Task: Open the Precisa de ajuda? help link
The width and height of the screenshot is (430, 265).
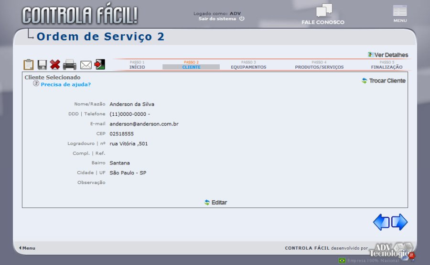Action: pyautogui.click(x=65, y=84)
